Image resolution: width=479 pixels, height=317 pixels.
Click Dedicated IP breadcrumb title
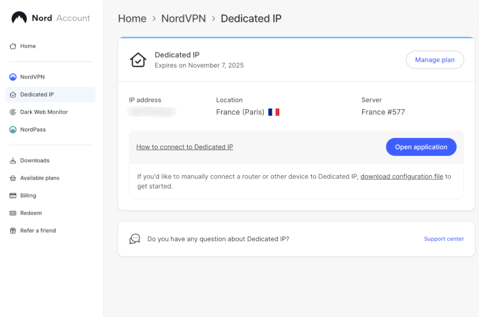(x=251, y=19)
